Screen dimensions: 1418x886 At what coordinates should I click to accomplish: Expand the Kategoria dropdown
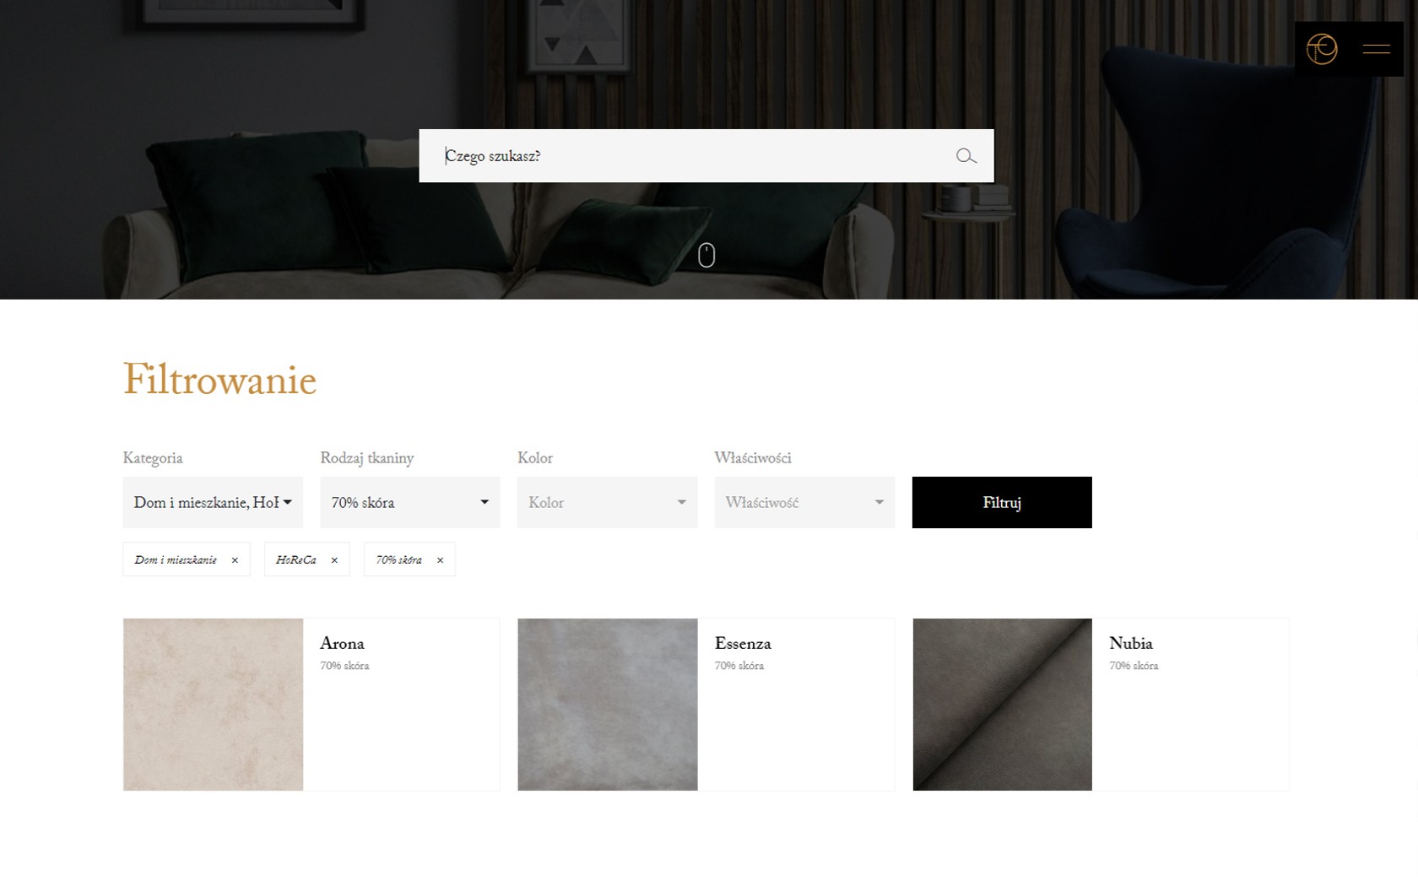click(x=213, y=502)
